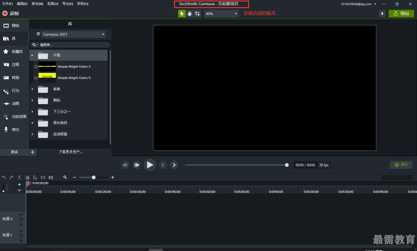Image resolution: width=417 pixels, height=251 pixels.
Task: Click the split clip icon
Action: coord(43,178)
